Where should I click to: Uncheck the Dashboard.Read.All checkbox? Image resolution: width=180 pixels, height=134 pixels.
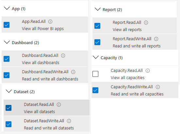pyautogui.click(x=7, y=59)
